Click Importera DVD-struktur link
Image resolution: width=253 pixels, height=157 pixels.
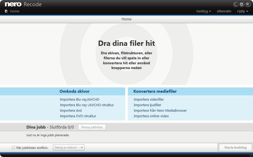click(78, 116)
